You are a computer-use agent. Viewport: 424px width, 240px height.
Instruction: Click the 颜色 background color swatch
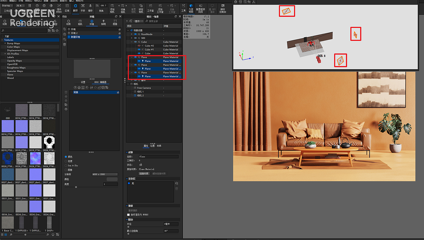112,179
